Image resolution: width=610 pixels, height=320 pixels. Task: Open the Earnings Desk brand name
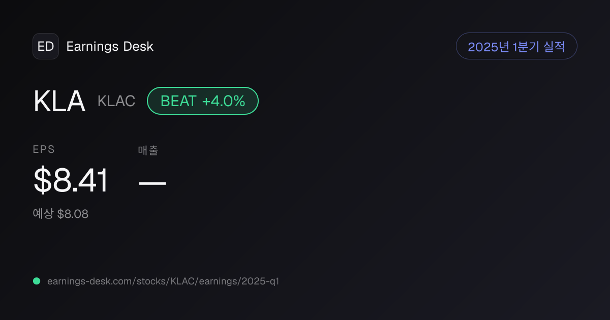tap(110, 47)
